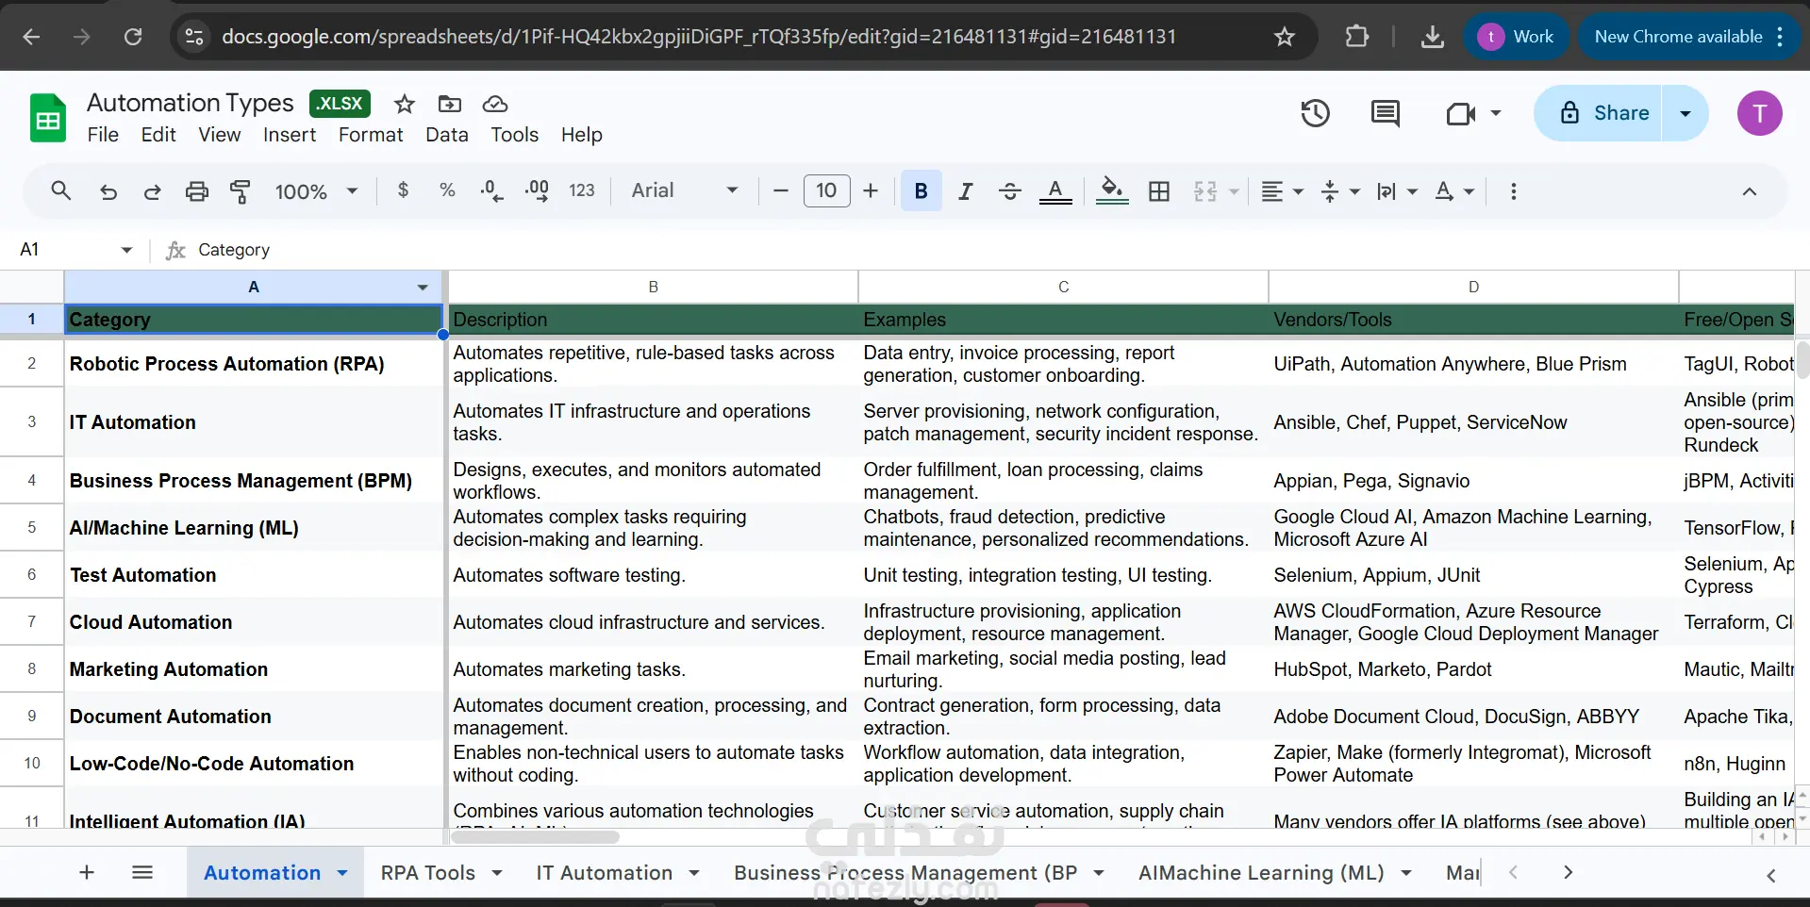Open the Google account avatar T
The height and width of the screenshot is (907, 1810).
pos(1759,113)
